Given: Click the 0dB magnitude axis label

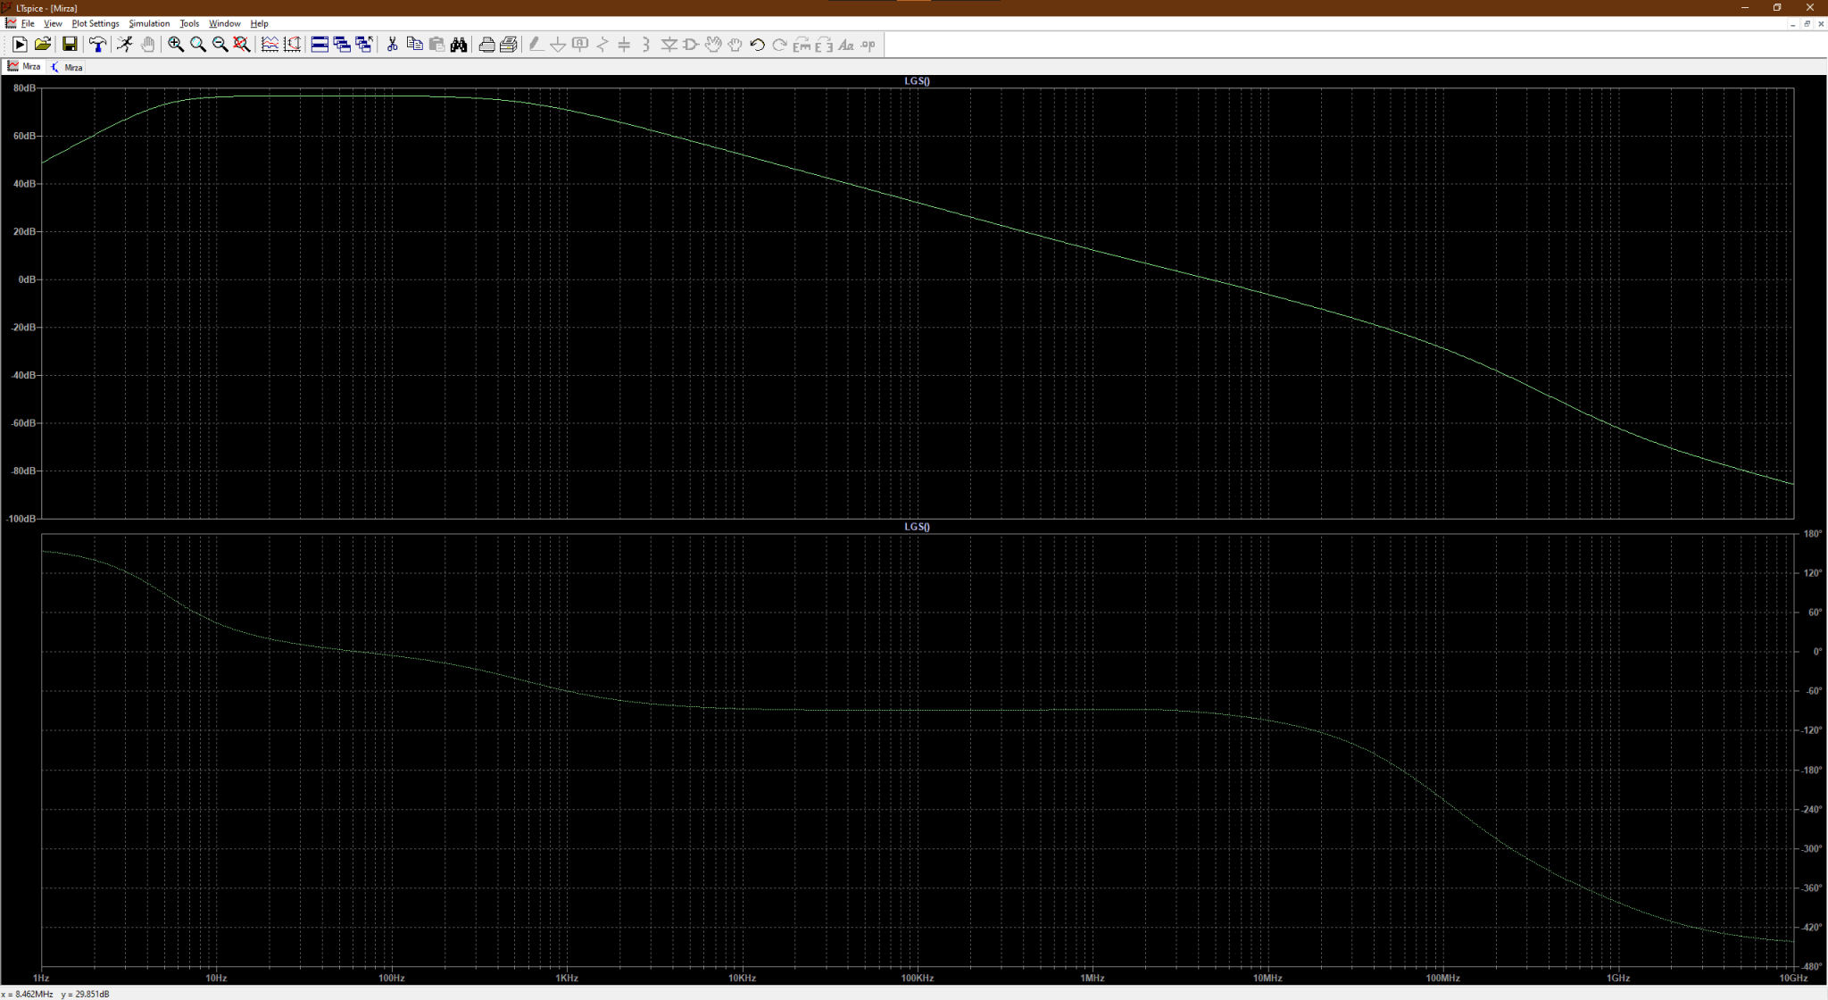Looking at the screenshot, I should [28, 279].
